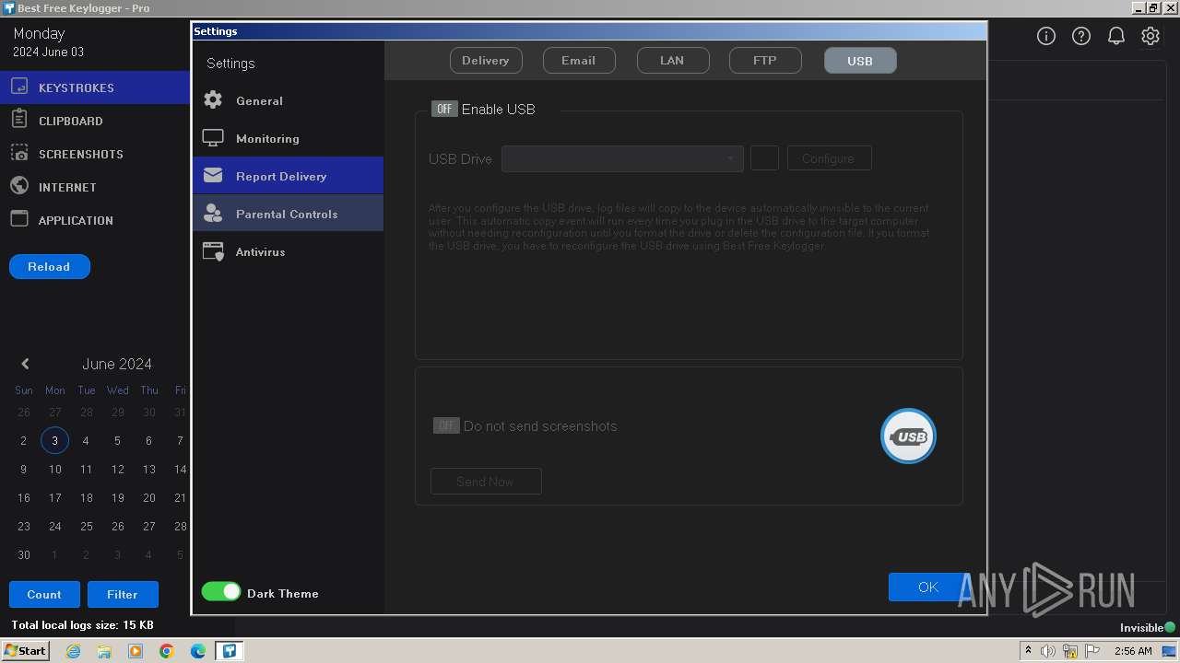Screen dimensions: 1180x663
Task: Open media player from taskbar
Action: [x=136, y=651]
